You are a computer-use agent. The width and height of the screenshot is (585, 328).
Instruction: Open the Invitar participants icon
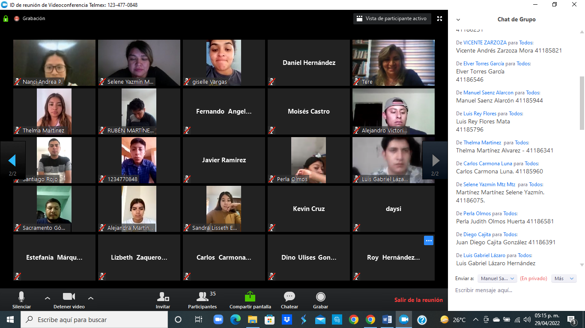tap(163, 297)
